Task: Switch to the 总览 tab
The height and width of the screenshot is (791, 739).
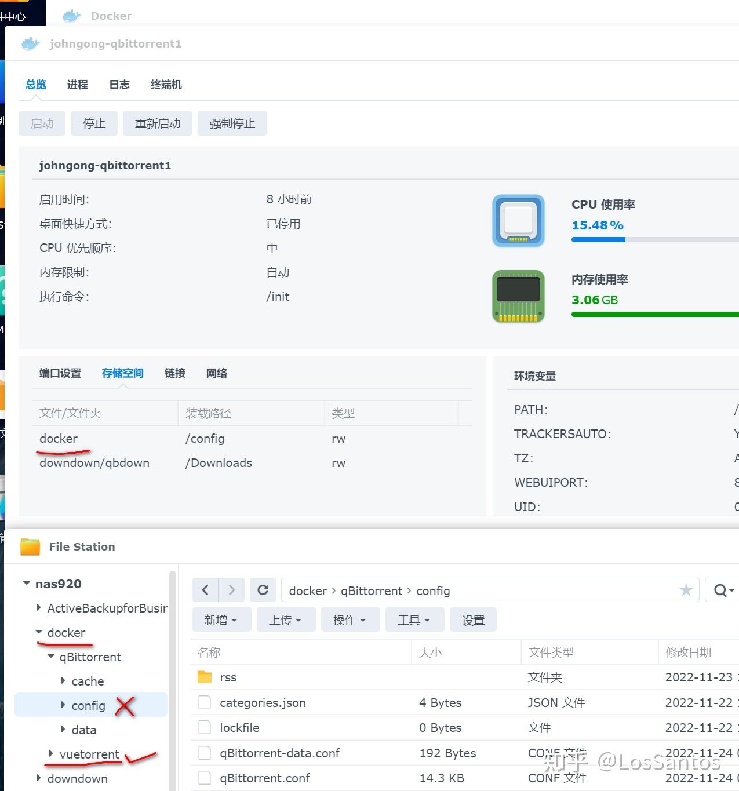Action: coord(36,85)
